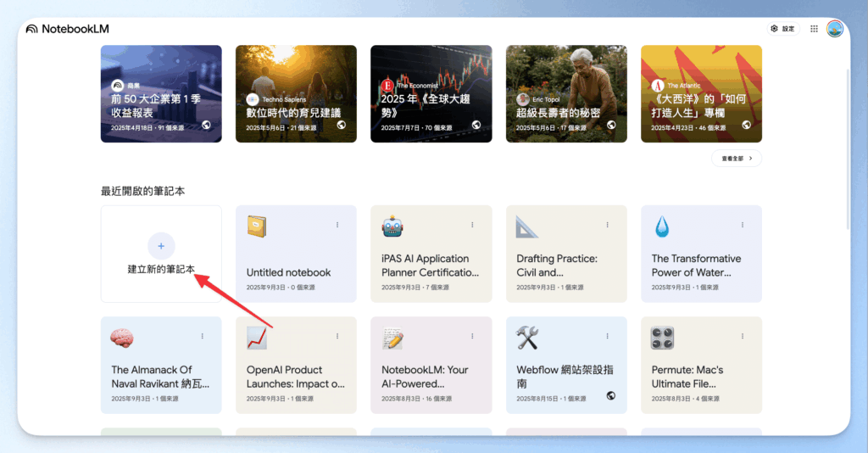Screen dimensions: 868x453
Task: Open the Untitled notebook card
Action: tap(296, 254)
